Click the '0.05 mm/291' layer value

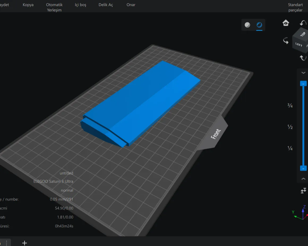[x=62, y=199]
